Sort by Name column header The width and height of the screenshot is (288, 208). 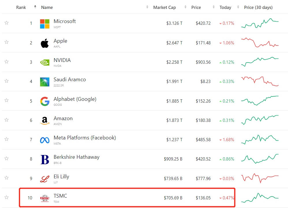coord(47,7)
